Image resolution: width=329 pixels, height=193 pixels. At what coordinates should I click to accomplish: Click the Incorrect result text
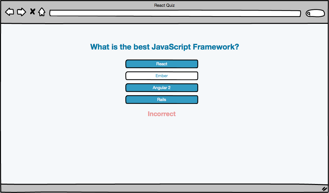162,114
